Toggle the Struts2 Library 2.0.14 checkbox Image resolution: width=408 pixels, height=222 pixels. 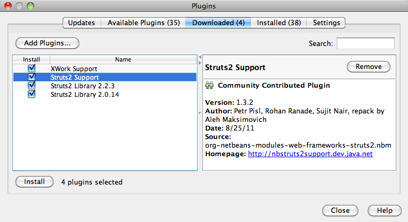[x=32, y=94]
